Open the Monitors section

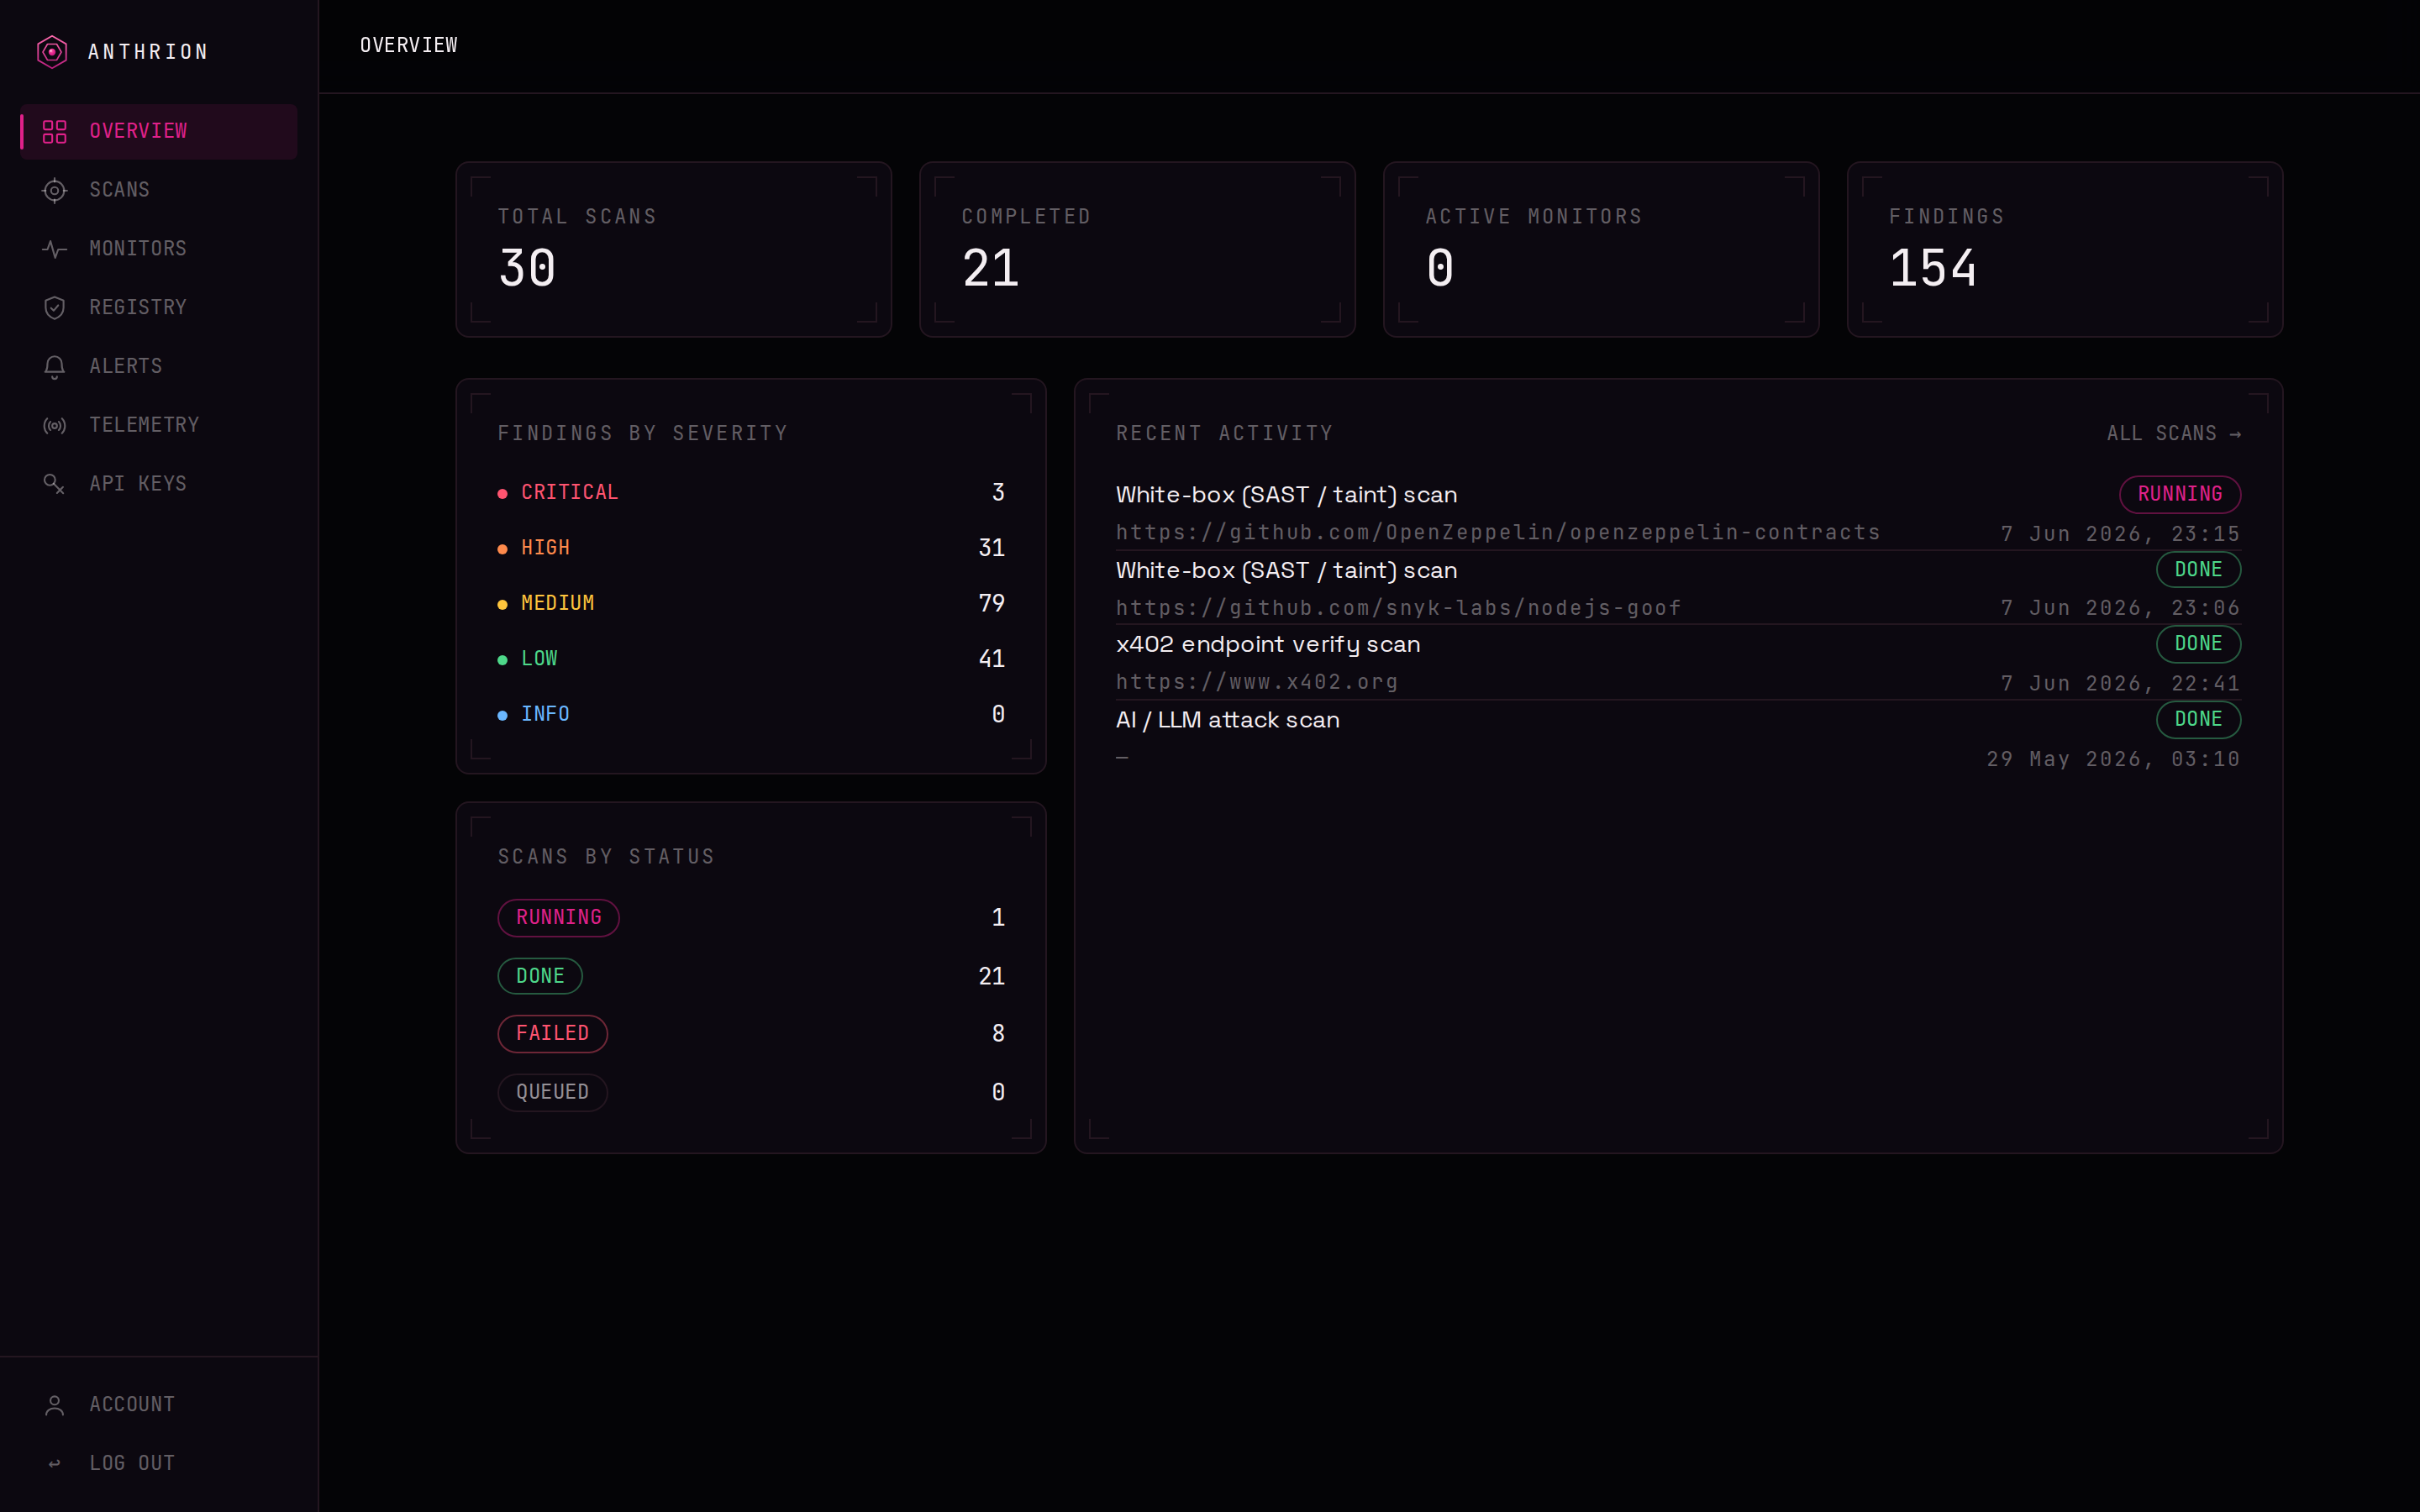(159, 249)
